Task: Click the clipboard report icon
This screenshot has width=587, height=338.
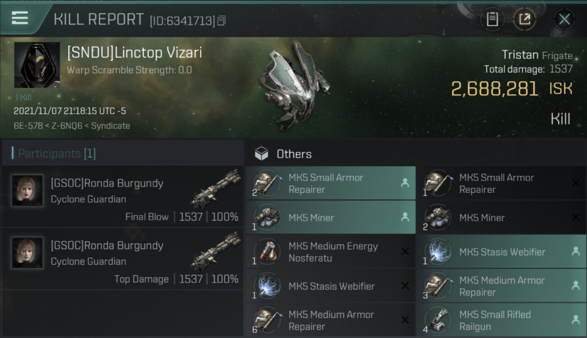Action: point(492,19)
